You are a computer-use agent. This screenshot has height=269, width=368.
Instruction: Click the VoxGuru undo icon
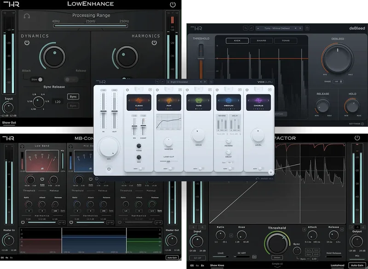pyautogui.click(x=157, y=82)
